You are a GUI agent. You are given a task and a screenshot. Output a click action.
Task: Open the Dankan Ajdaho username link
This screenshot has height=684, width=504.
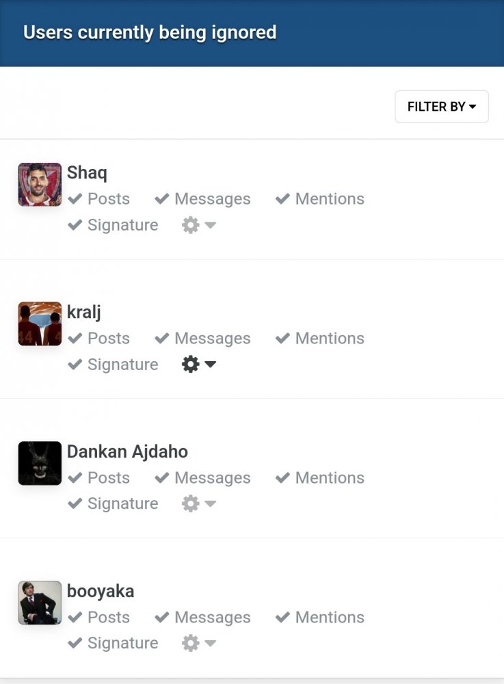point(127,451)
